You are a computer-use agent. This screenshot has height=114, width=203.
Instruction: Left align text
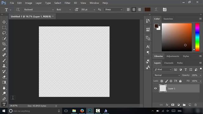(x=128, y=9)
